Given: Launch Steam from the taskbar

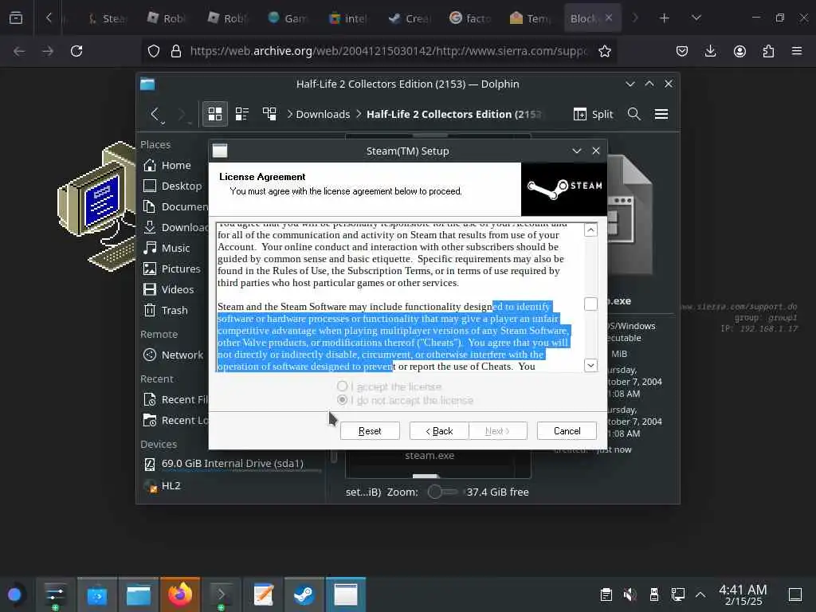Looking at the screenshot, I should [x=304, y=594].
